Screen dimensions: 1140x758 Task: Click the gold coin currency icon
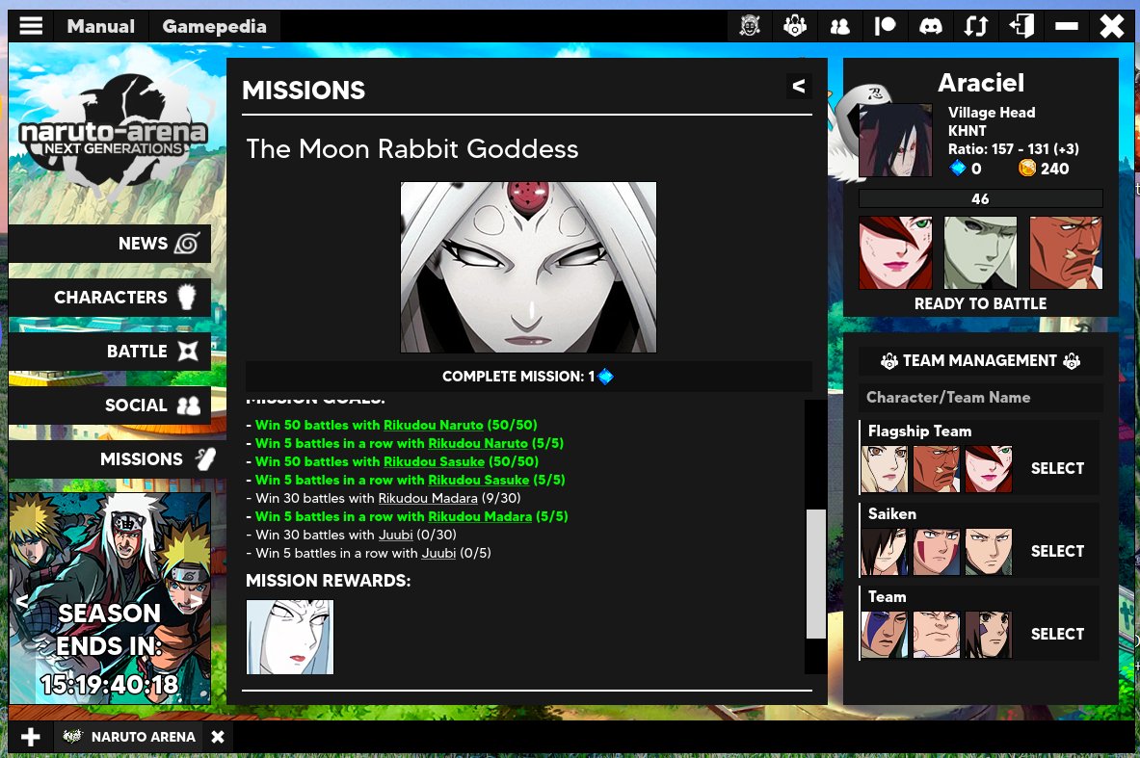point(1026,169)
